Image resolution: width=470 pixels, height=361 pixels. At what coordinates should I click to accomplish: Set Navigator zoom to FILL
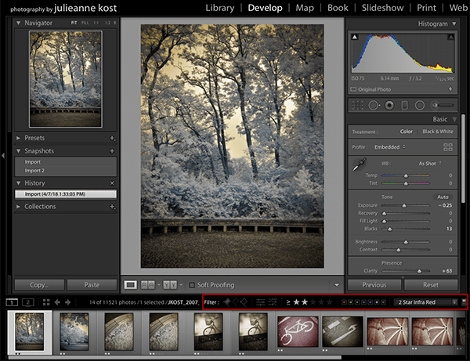tap(85, 23)
